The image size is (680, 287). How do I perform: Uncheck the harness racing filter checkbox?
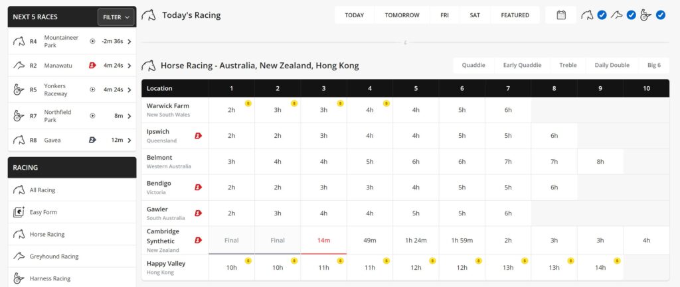click(x=660, y=15)
